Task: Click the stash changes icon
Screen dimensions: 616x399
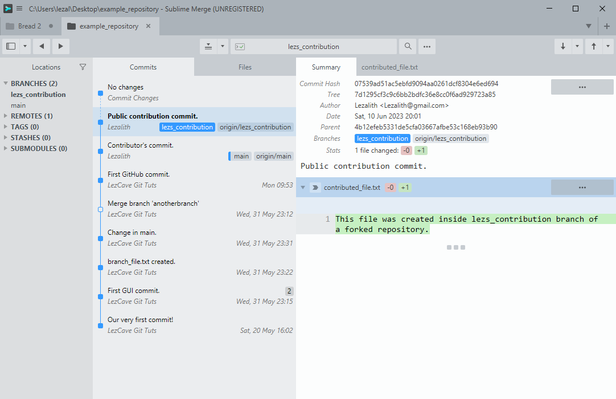Action: click(x=208, y=46)
